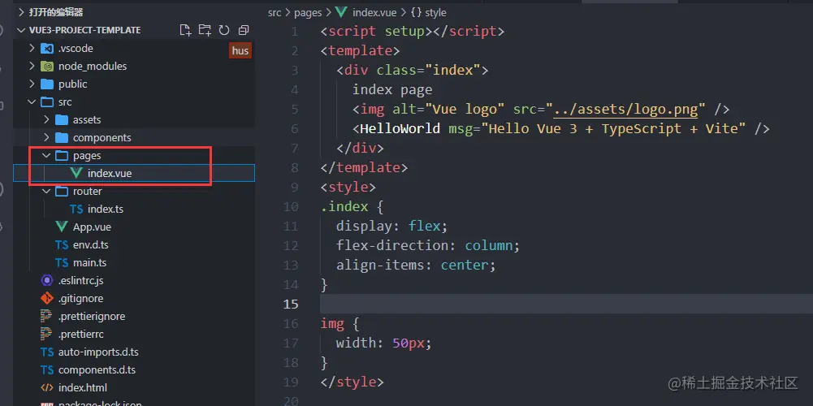813x406 pixels.
Task: Click the Vue icon in the breadcrumb
Action: 341,12
